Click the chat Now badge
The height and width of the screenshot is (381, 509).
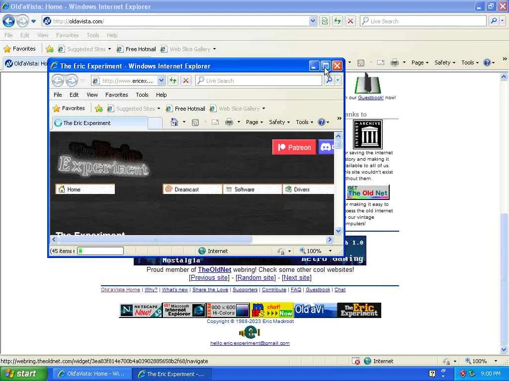pos(272,311)
